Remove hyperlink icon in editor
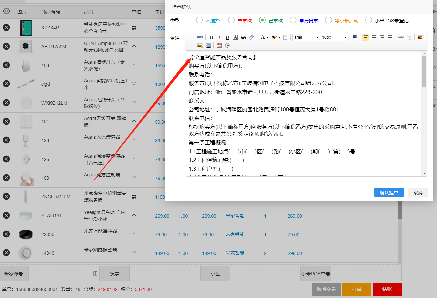This screenshot has height=298, width=437. pos(409,37)
